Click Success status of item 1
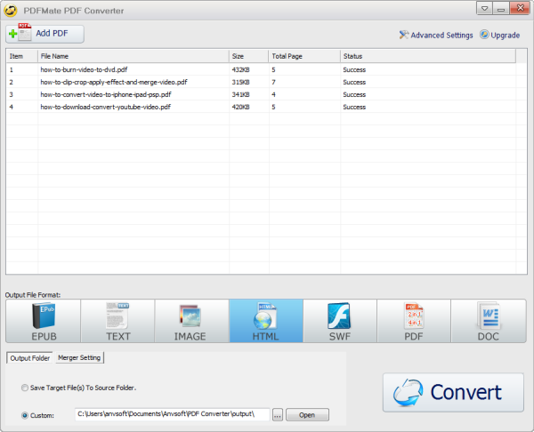This screenshot has width=534, height=432. click(x=354, y=69)
